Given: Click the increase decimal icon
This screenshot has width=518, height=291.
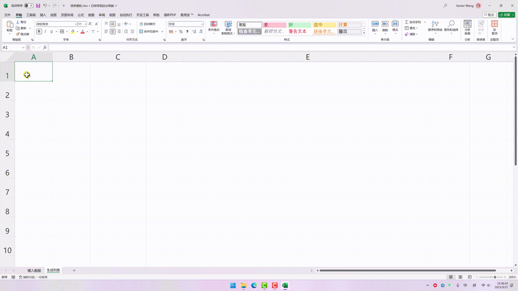Looking at the screenshot, I should coord(195,32).
